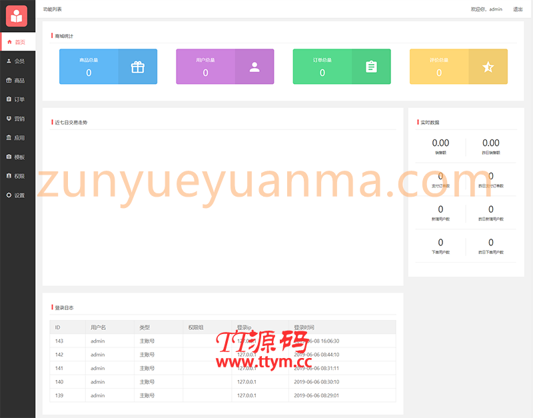Screen dimensions: 533x418
Task: Click the 昨日新增用户数 value
Action: (491, 209)
